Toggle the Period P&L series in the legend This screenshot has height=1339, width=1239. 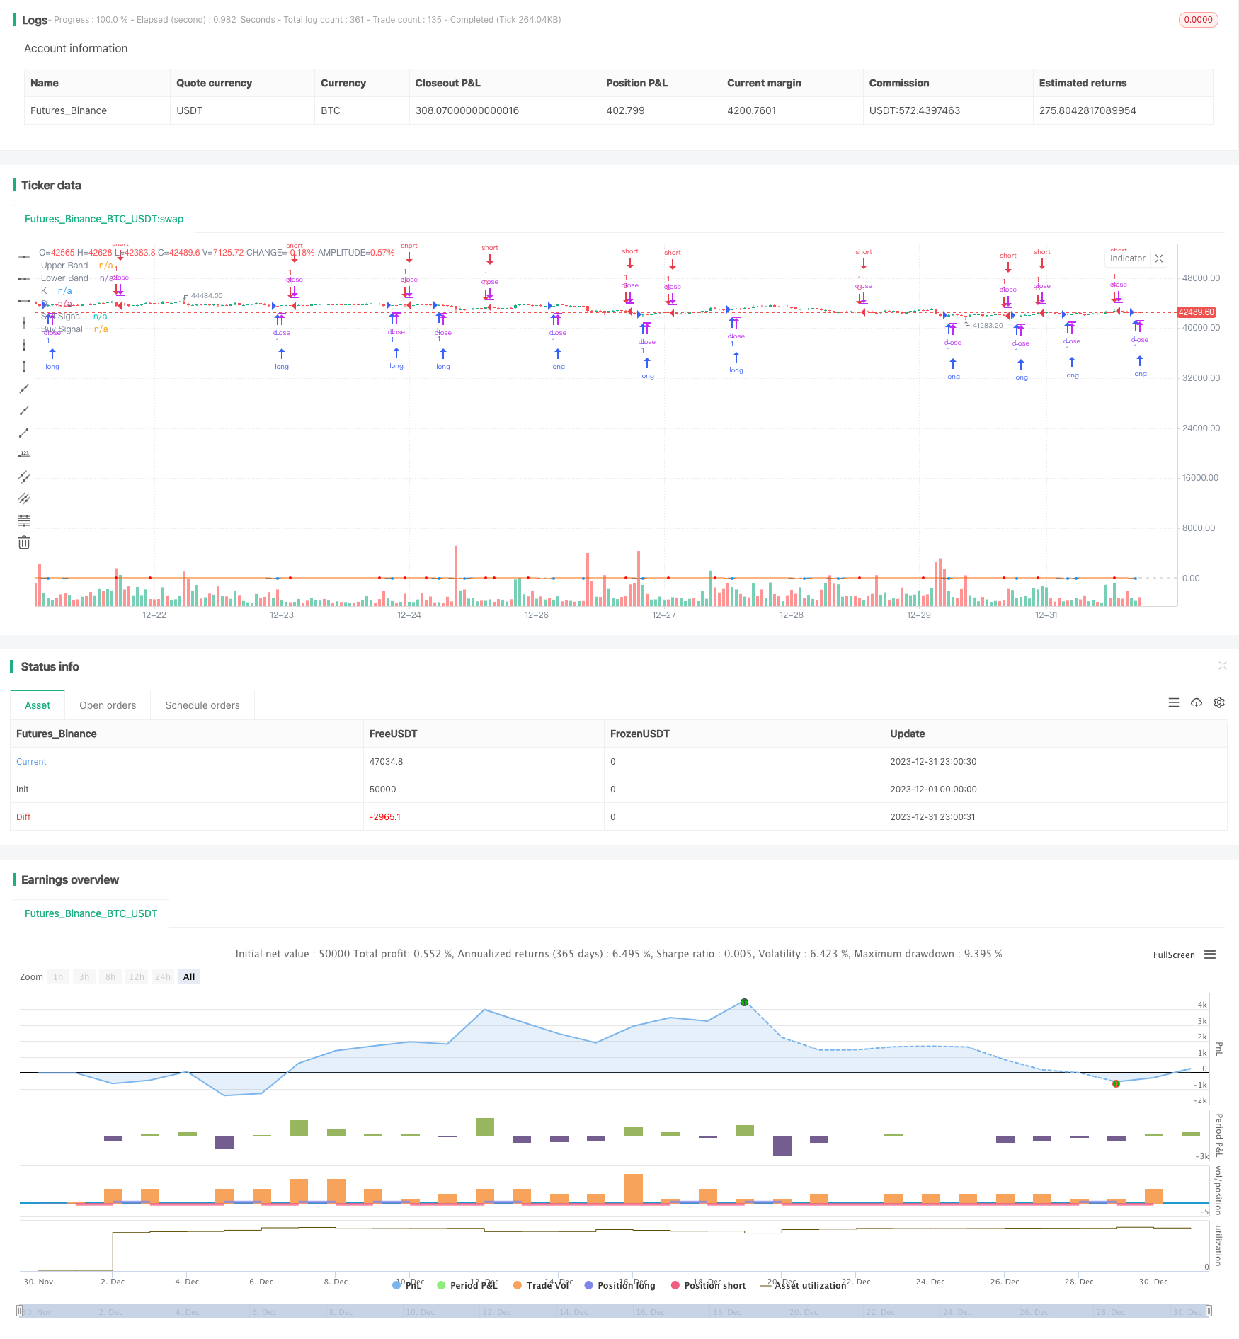[467, 1285]
